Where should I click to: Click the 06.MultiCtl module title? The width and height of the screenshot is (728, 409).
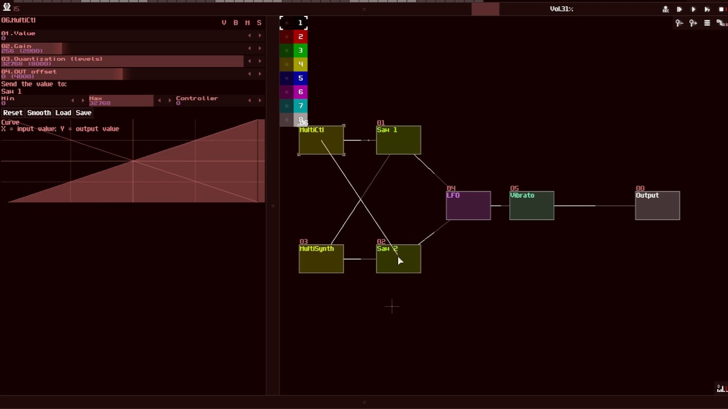pyautogui.click(x=18, y=20)
